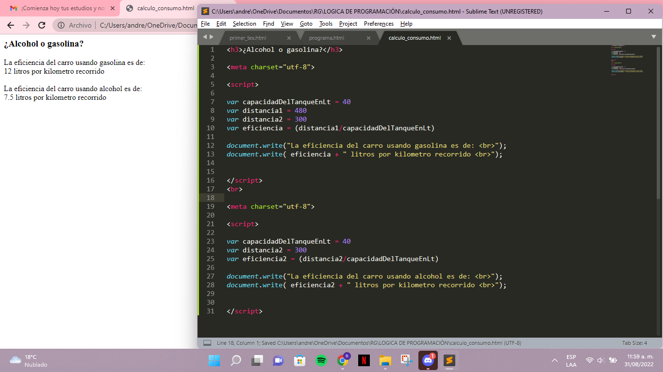Open the View menu
The height and width of the screenshot is (372, 663).
[x=287, y=23]
